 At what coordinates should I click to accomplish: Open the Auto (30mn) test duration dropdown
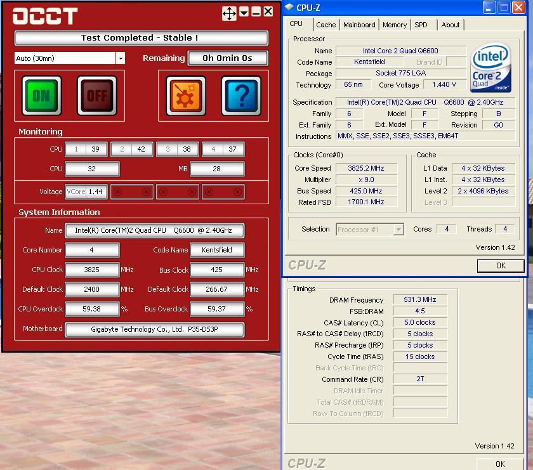click(121, 58)
